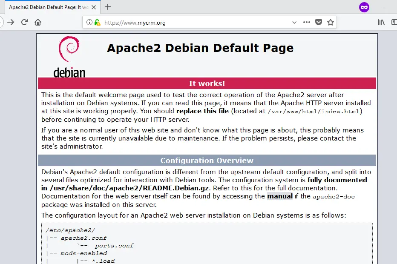Open a new tab with plus button
This screenshot has width=397, height=264.
pos(108,7)
